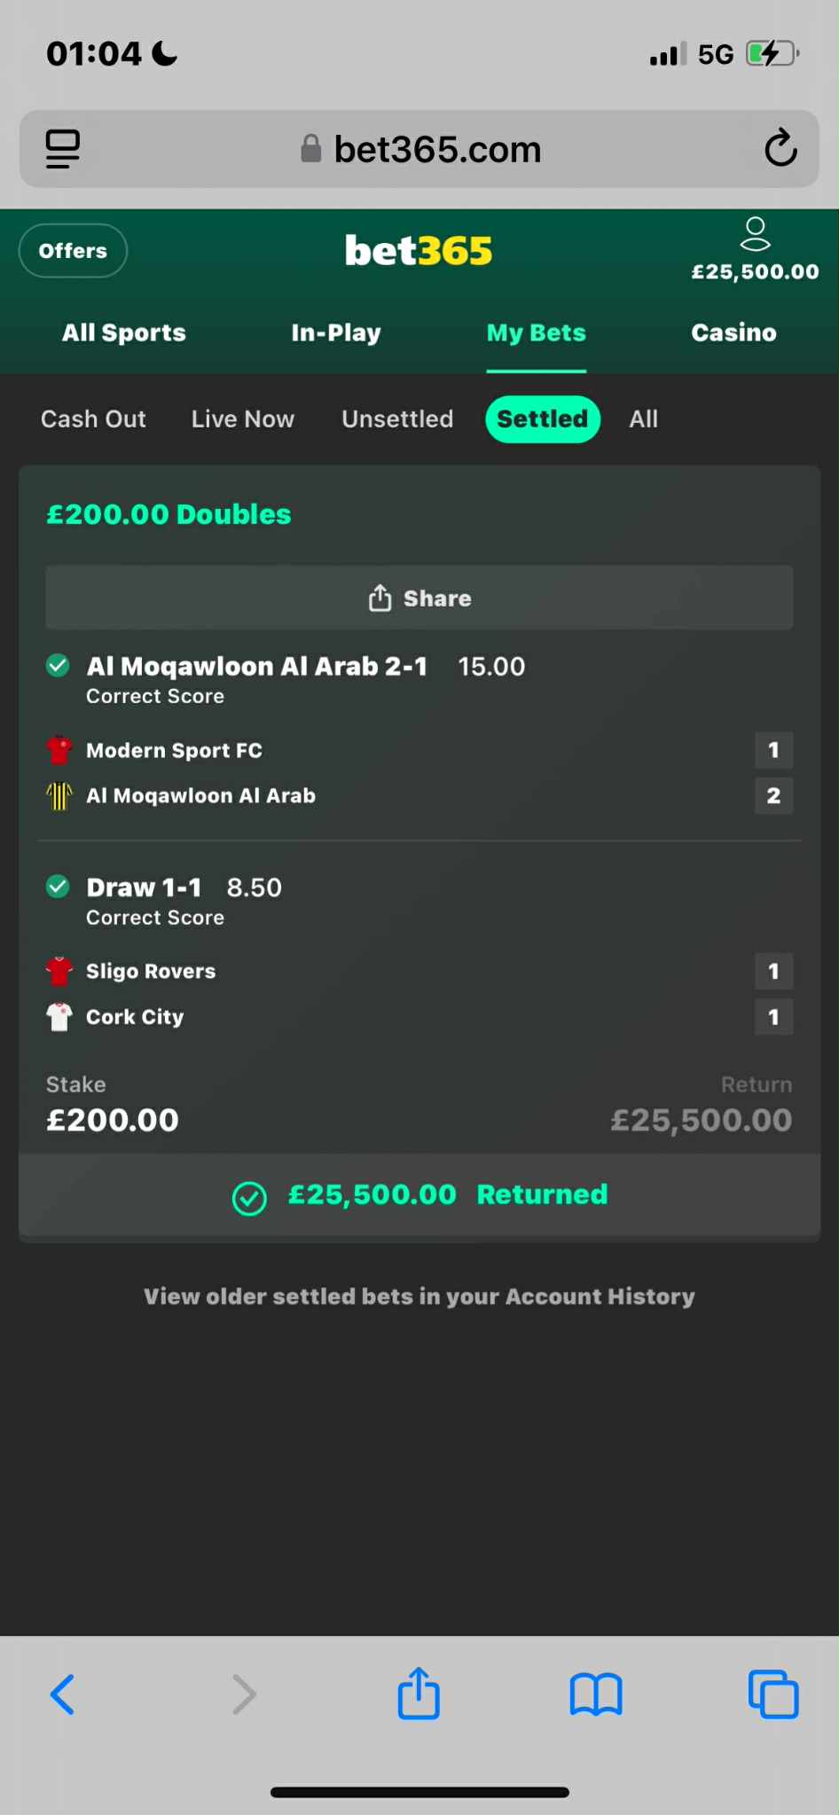Tap the Safari back arrow

tap(62, 1694)
